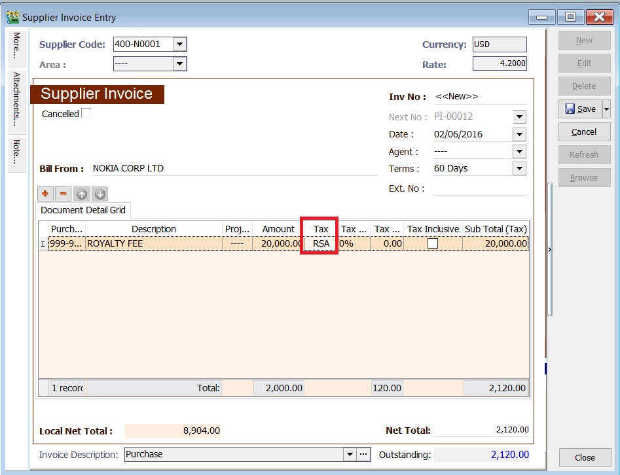Viewport: 620px width, 475px height.
Task: Open the Supplier Code dropdown
Action: point(180,44)
